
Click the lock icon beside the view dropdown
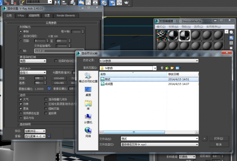(x=49, y=136)
